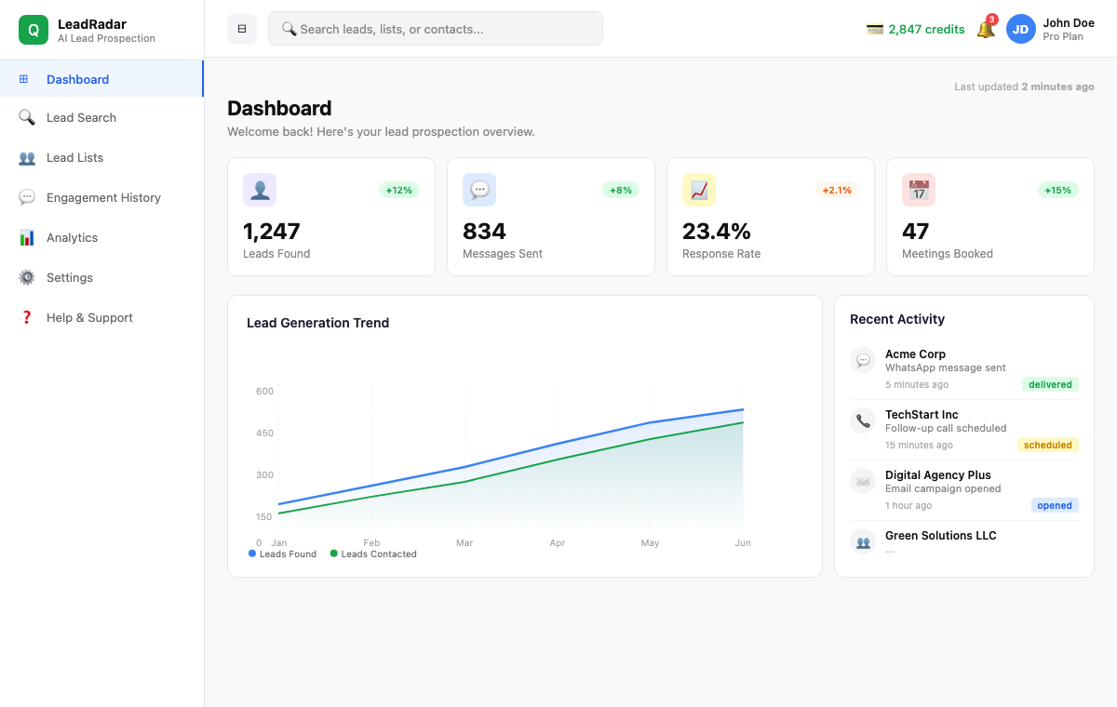Screen dimensions: 1117x707
Task: Click the 1 hour ago timestamp
Action: point(908,505)
